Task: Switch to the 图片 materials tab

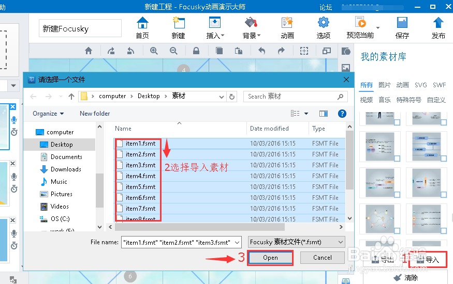Action: [x=385, y=85]
